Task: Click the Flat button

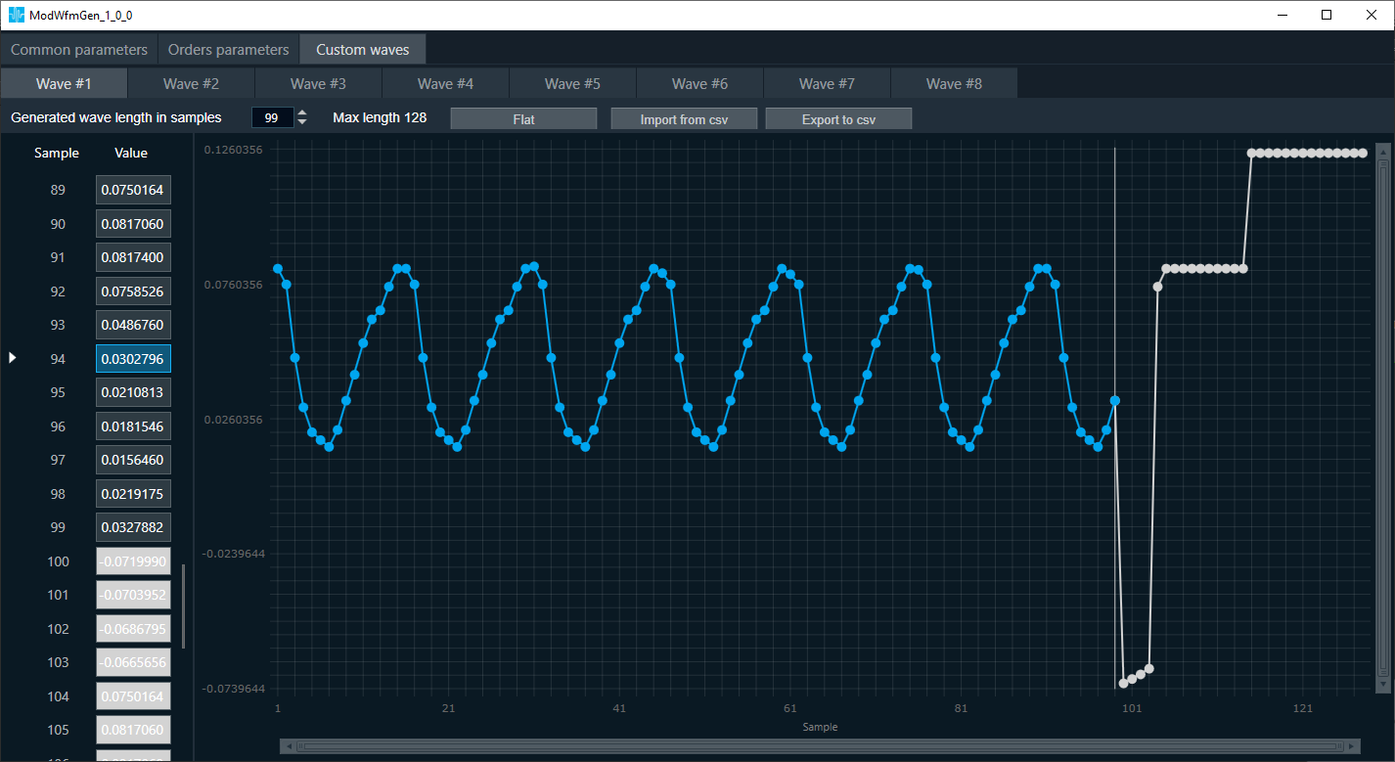Action: point(523,118)
